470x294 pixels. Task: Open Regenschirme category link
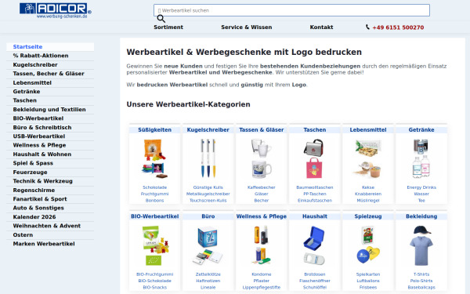[x=50, y=191]
